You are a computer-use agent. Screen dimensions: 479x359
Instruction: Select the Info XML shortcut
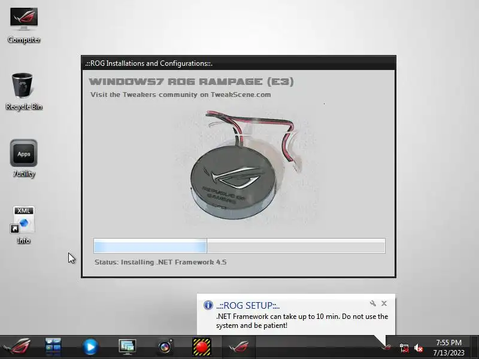coord(23,225)
